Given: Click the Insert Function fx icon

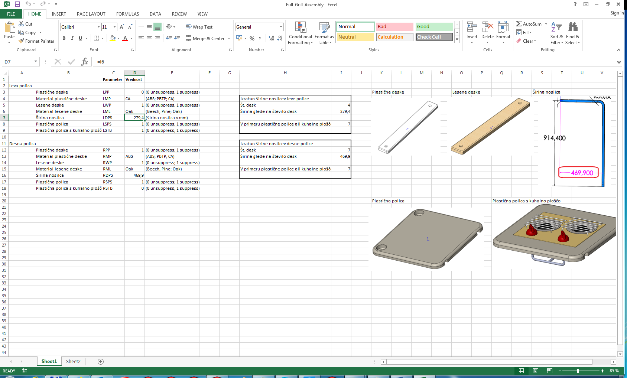Looking at the screenshot, I should coord(85,62).
